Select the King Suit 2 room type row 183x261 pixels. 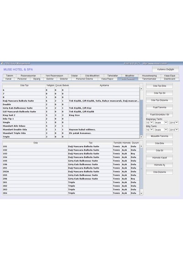tap(71, 115)
